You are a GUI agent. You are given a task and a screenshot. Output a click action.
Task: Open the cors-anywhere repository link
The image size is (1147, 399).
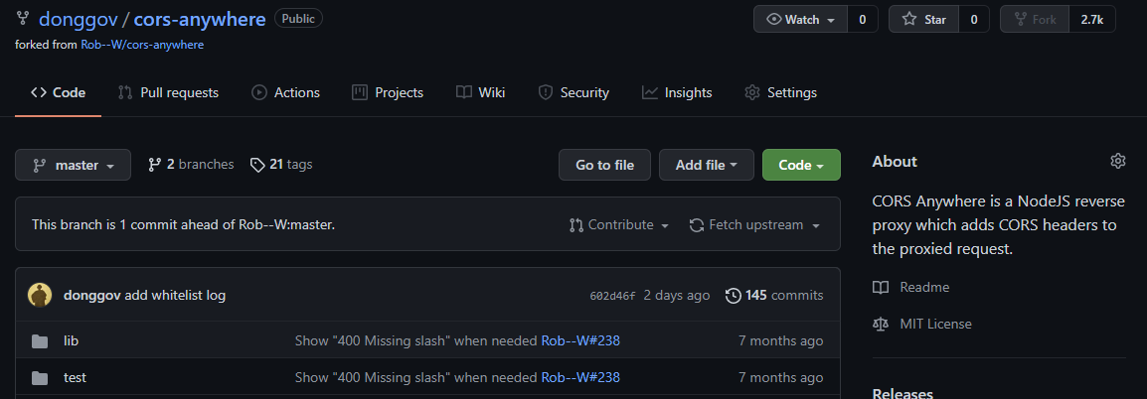point(199,19)
